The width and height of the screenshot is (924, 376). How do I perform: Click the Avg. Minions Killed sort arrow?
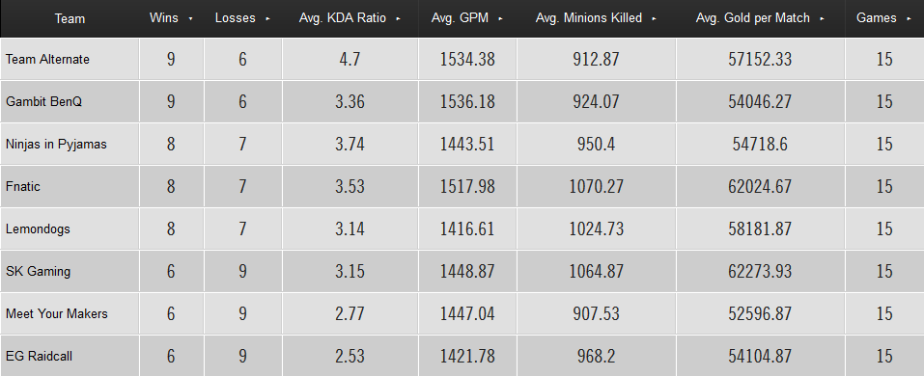[x=654, y=19]
